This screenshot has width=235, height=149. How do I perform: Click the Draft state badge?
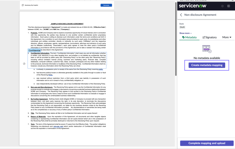182,27
